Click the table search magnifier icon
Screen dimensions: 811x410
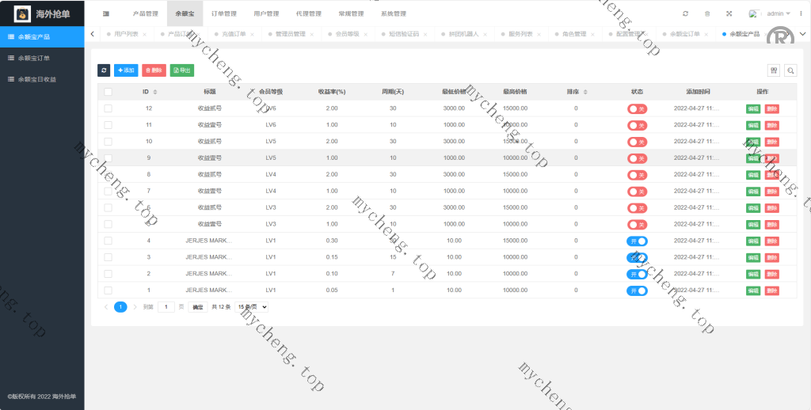tap(790, 70)
